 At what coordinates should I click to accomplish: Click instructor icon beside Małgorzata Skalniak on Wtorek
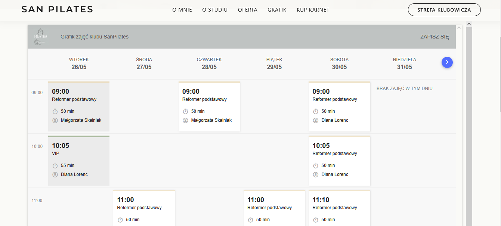tap(55, 120)
